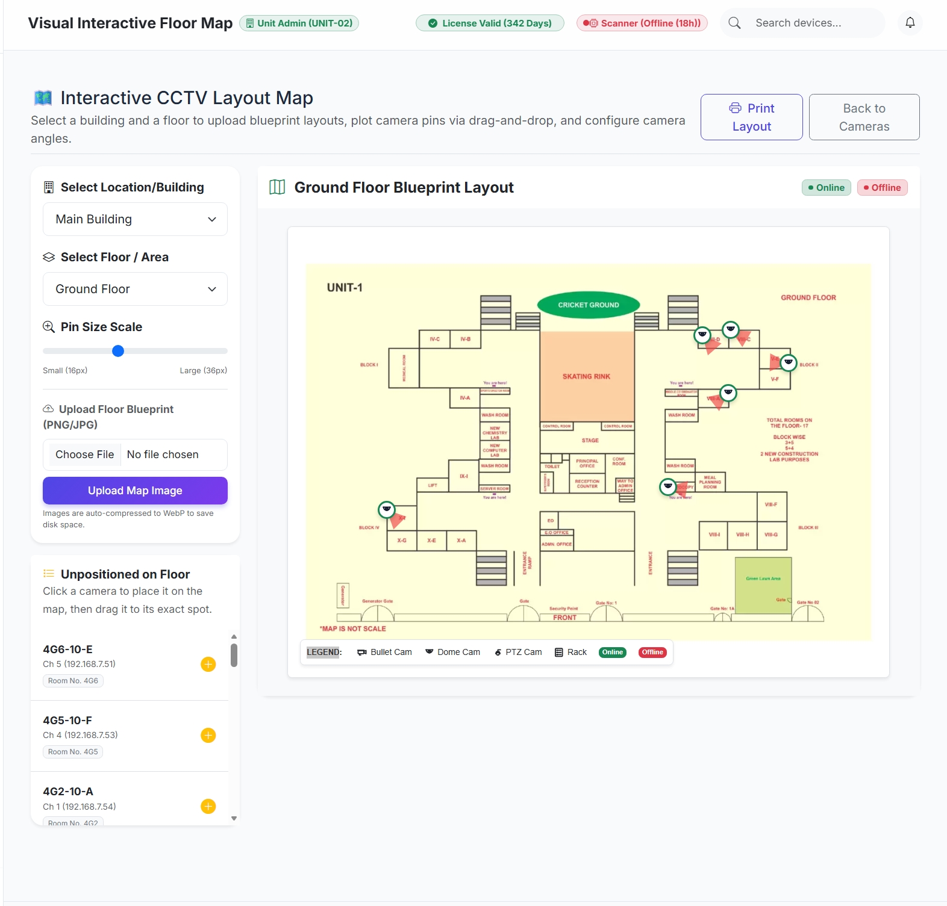Viewport: 947px width, 906px height.
Task: Click the unpositioned cameras list scrollbar thumb
Action: pos(234,655)
